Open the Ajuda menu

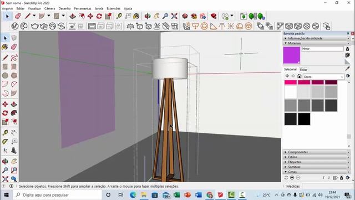[128, 8]
